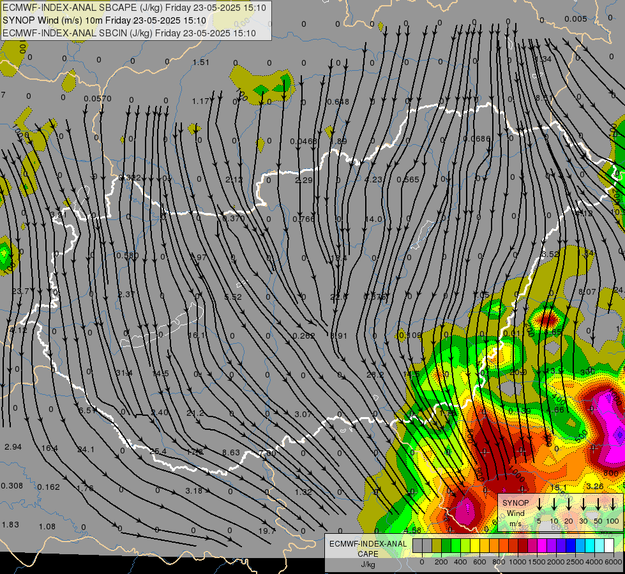Click the 14.0 value on the map
Viewport: 625px width, 574px height.
coord(373,219)
